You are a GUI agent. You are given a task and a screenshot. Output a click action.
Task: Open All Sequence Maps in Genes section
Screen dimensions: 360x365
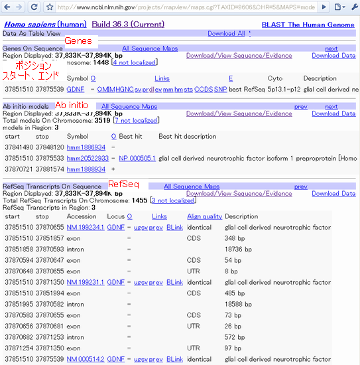(x=150, y=48)
